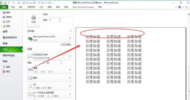Click the Excel app icon at title bar
Image resolution: width=190 pixels, height=100 pixels.
click(x=1, y=2)
